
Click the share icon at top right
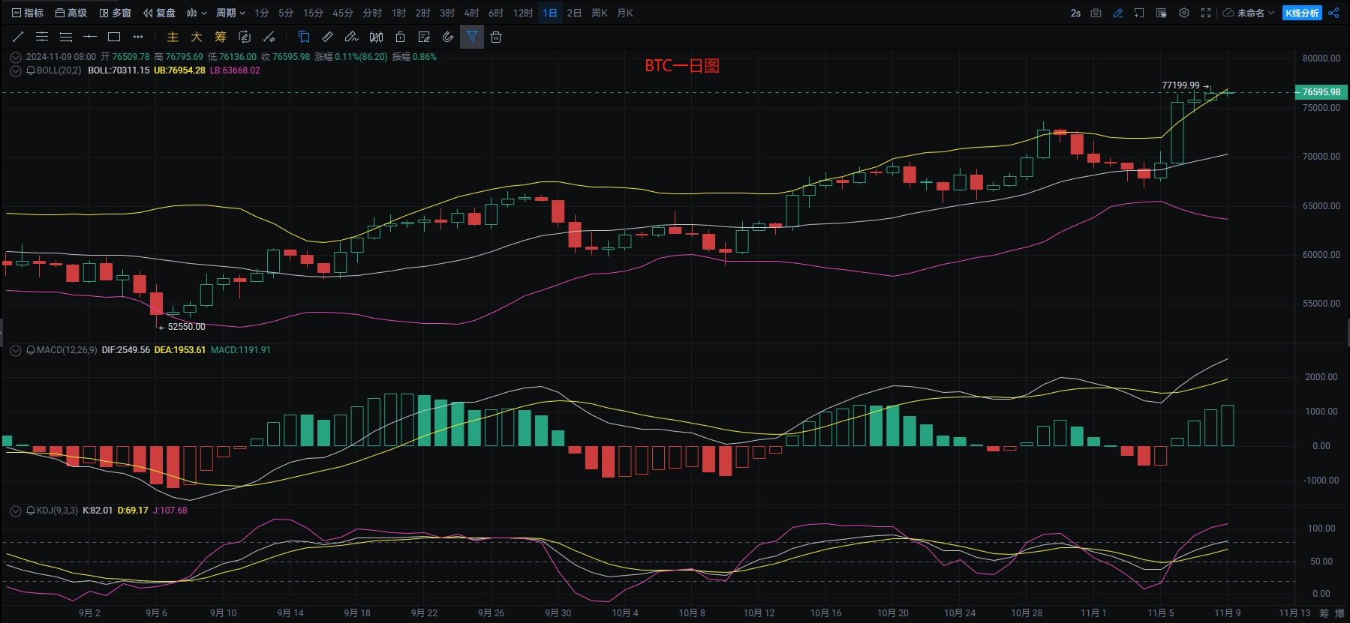pyautogui.click(x=1333, y=13)
